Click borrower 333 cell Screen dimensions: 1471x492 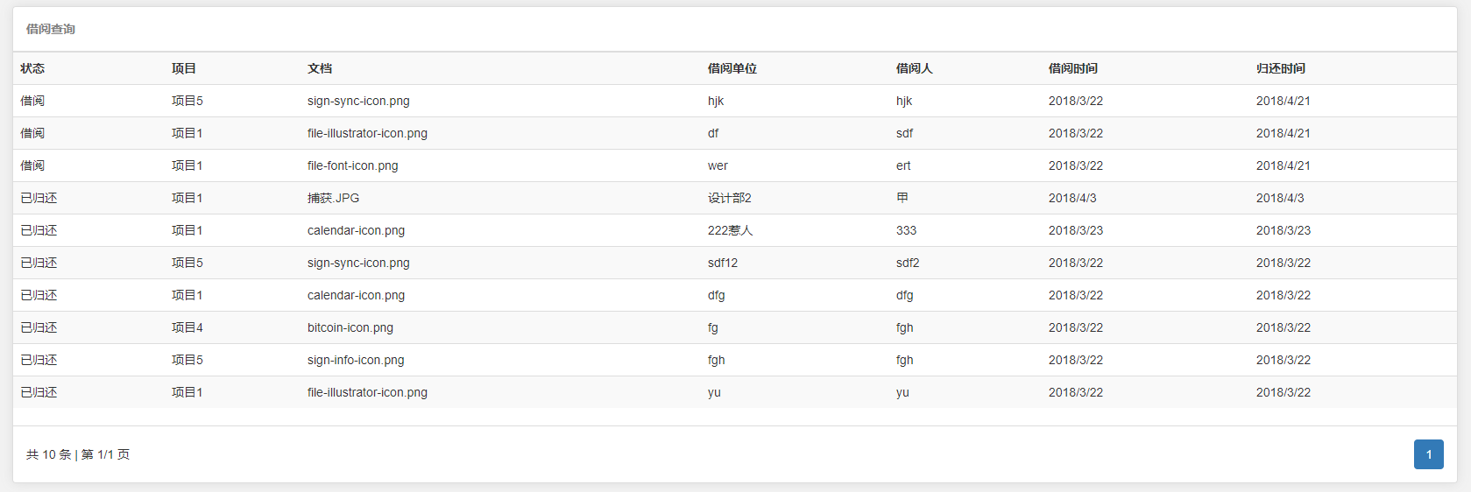pyautogui.click(x=906, y=230)
